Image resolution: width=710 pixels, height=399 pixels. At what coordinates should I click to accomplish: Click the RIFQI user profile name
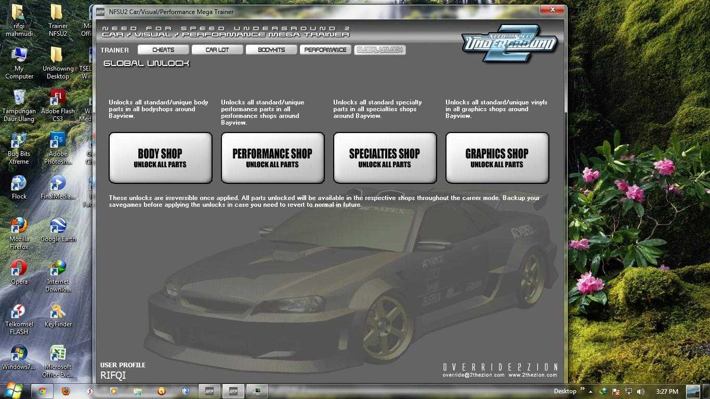coord(113,375)
